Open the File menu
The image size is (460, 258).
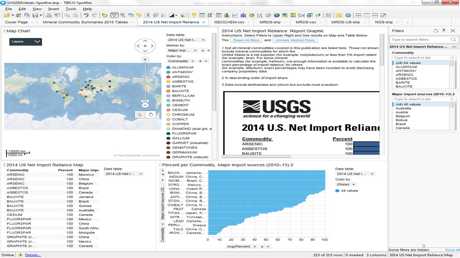tap(9, 9)
